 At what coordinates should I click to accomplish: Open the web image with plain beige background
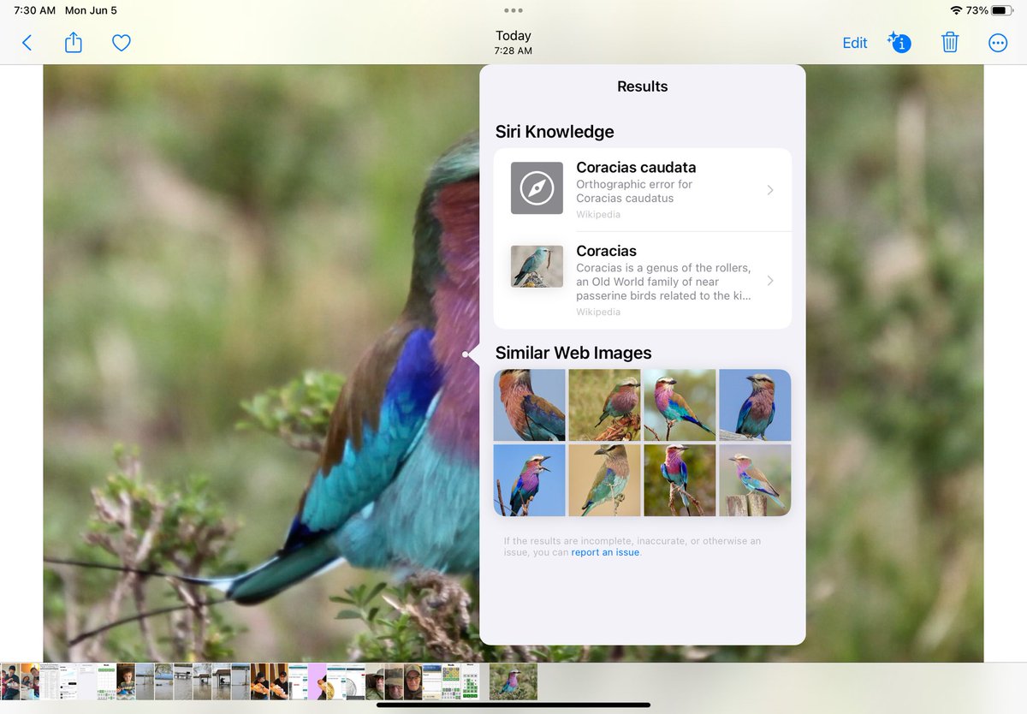(604, 480)
